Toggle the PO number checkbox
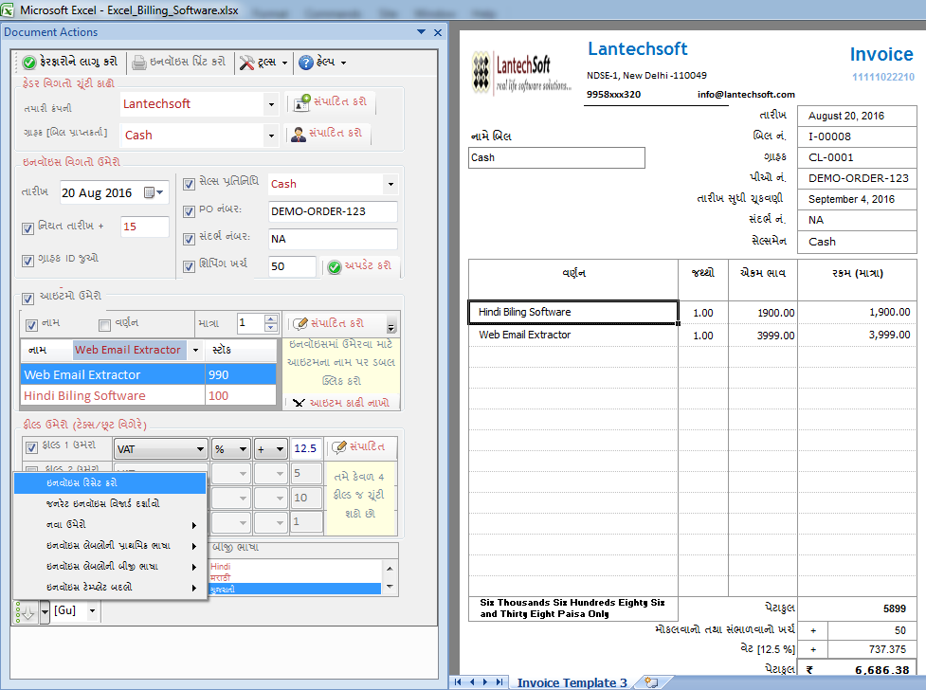Viewport: 926px width, 690px height. click(x=189, y=211)
